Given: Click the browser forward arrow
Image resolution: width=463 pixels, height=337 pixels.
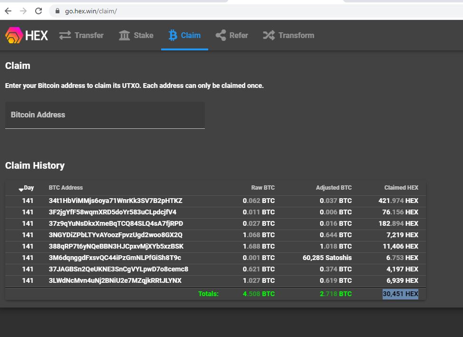Looking at the screenshot, I should pos(23,11).
